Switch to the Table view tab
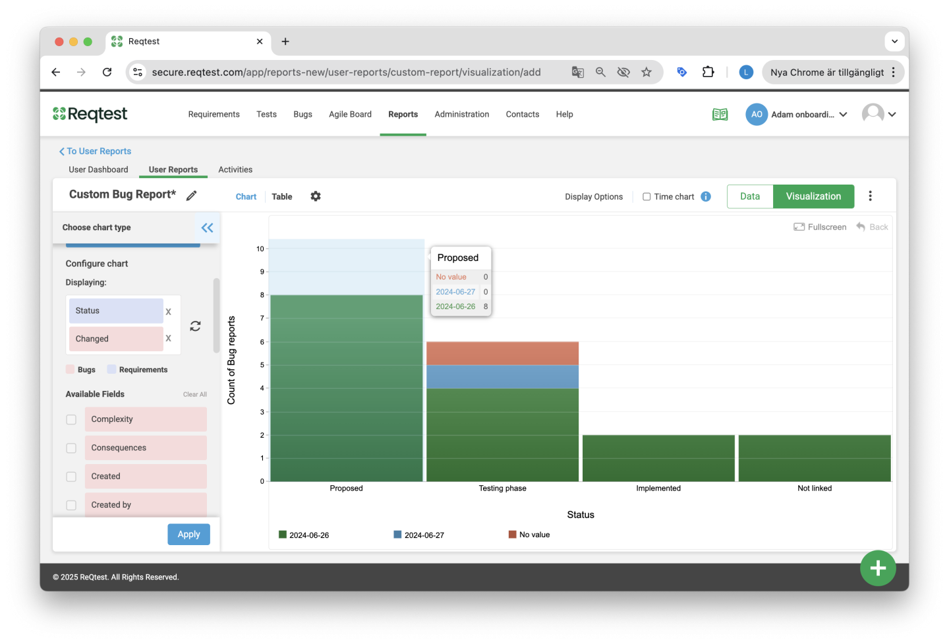The image size is (949, 644). (281, 196)
